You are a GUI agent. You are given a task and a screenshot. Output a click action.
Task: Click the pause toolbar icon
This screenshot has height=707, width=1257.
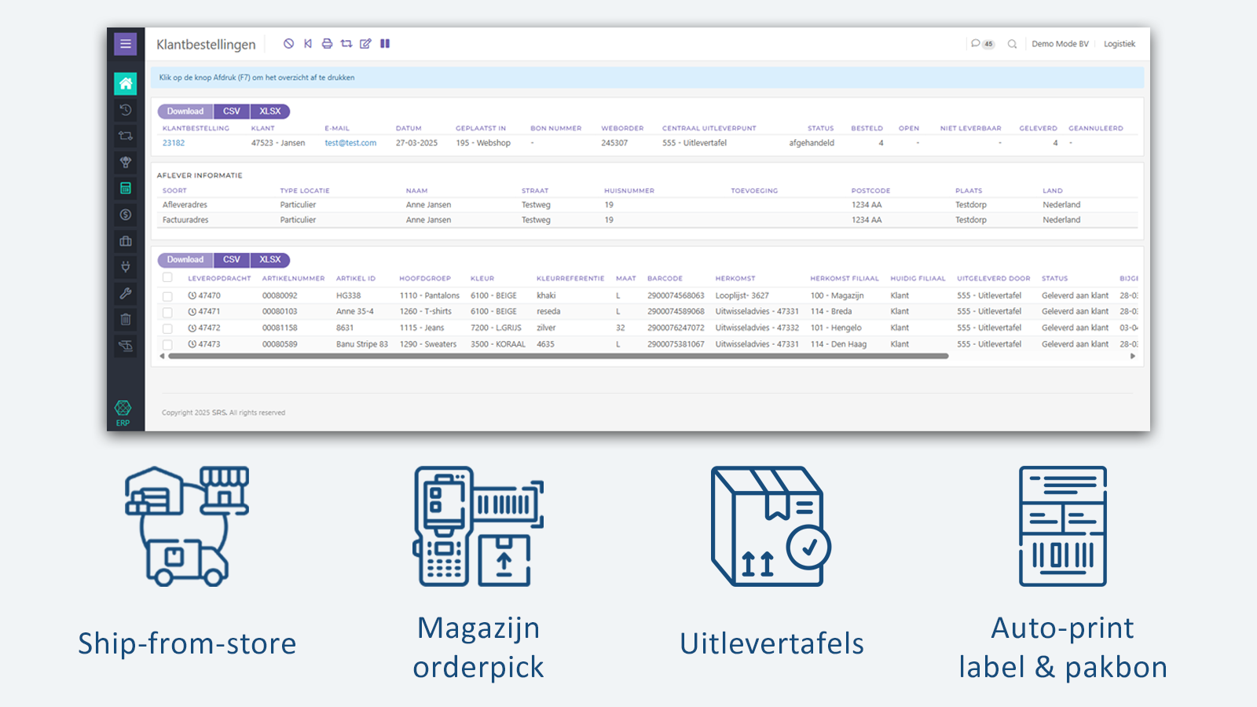coord(385,44)
